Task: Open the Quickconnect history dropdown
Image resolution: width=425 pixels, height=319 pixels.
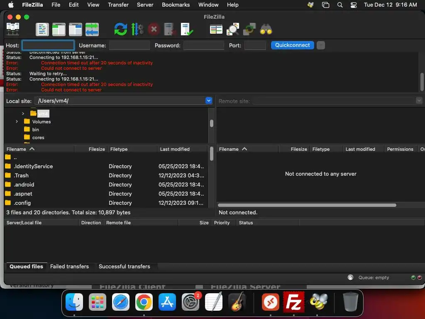Action: [321, 45]
